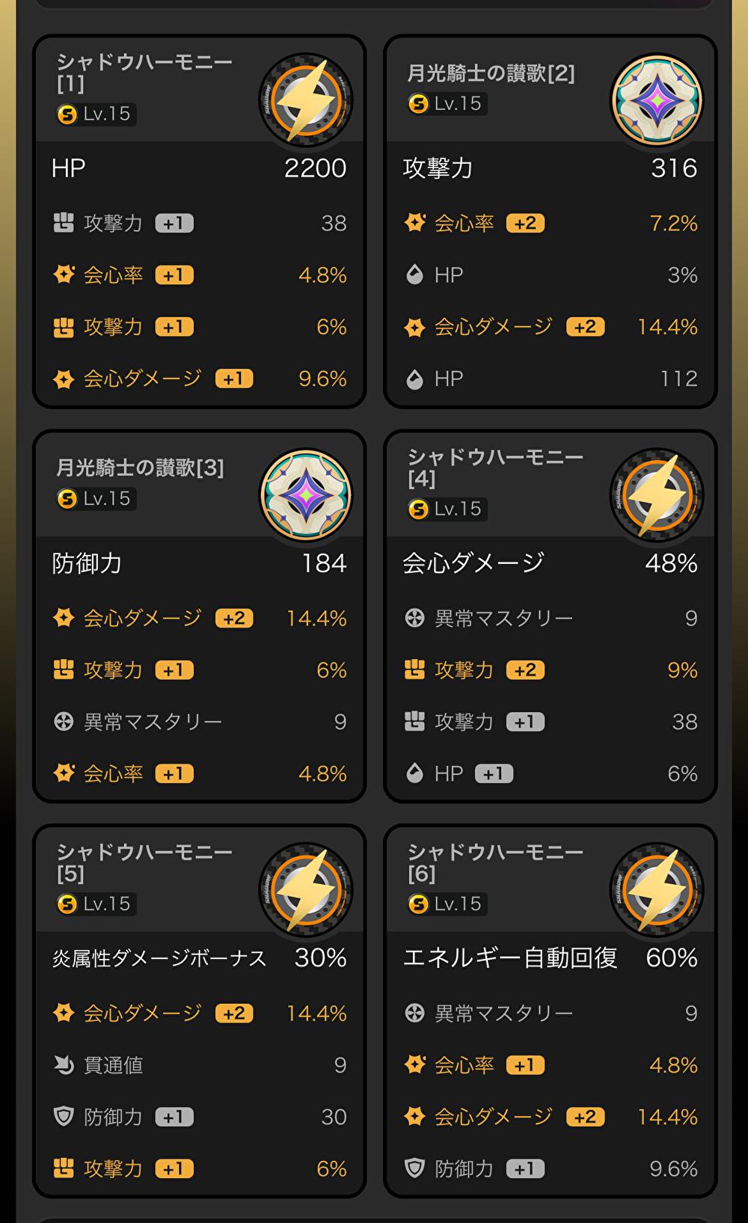Click the 異常マスタリー icon in disc [6]
This screenshot has width=748, height=1223.
[x=414, y=1013]
